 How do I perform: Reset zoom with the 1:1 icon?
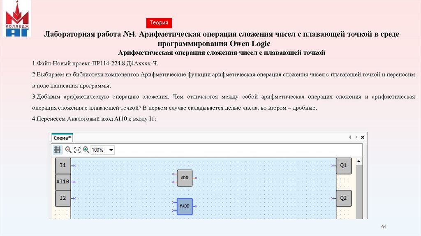(77, 150)
